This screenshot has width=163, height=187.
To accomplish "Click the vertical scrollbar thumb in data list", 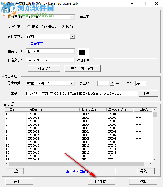I will click(154, 114).
